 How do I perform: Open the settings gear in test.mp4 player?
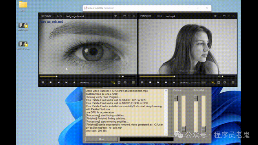pos(225,82)
